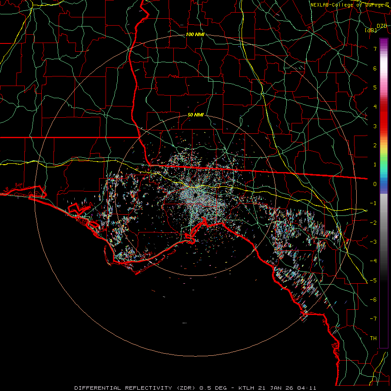Image resolution: width=391 pixels, height=391 pixels.
Task: Click the '-2' value on the color scale
Action: coord(373,222)
